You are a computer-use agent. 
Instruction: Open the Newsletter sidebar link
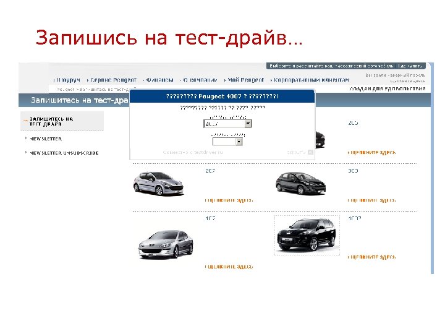click(46, 139)
